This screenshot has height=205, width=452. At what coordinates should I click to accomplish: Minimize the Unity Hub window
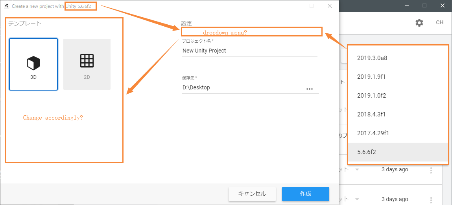pos(406,5)
